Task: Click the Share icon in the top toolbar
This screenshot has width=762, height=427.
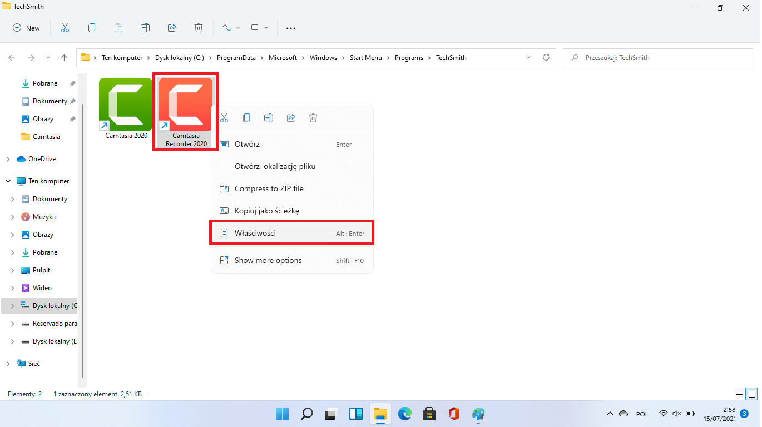Action: (172, 28)
